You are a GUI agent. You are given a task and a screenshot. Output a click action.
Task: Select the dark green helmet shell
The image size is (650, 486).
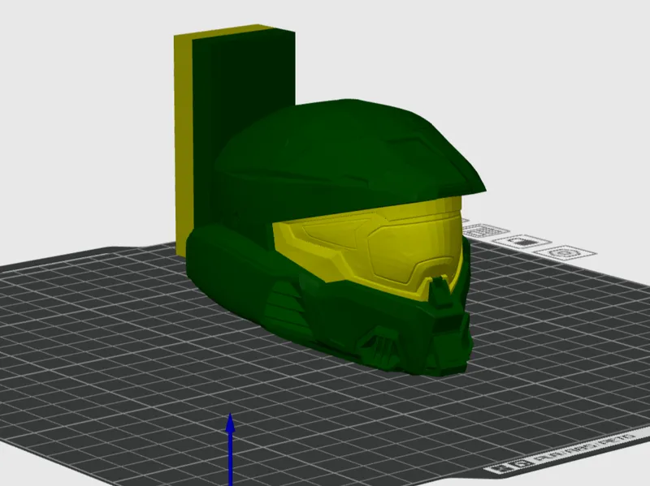click(x=340, y=161)
